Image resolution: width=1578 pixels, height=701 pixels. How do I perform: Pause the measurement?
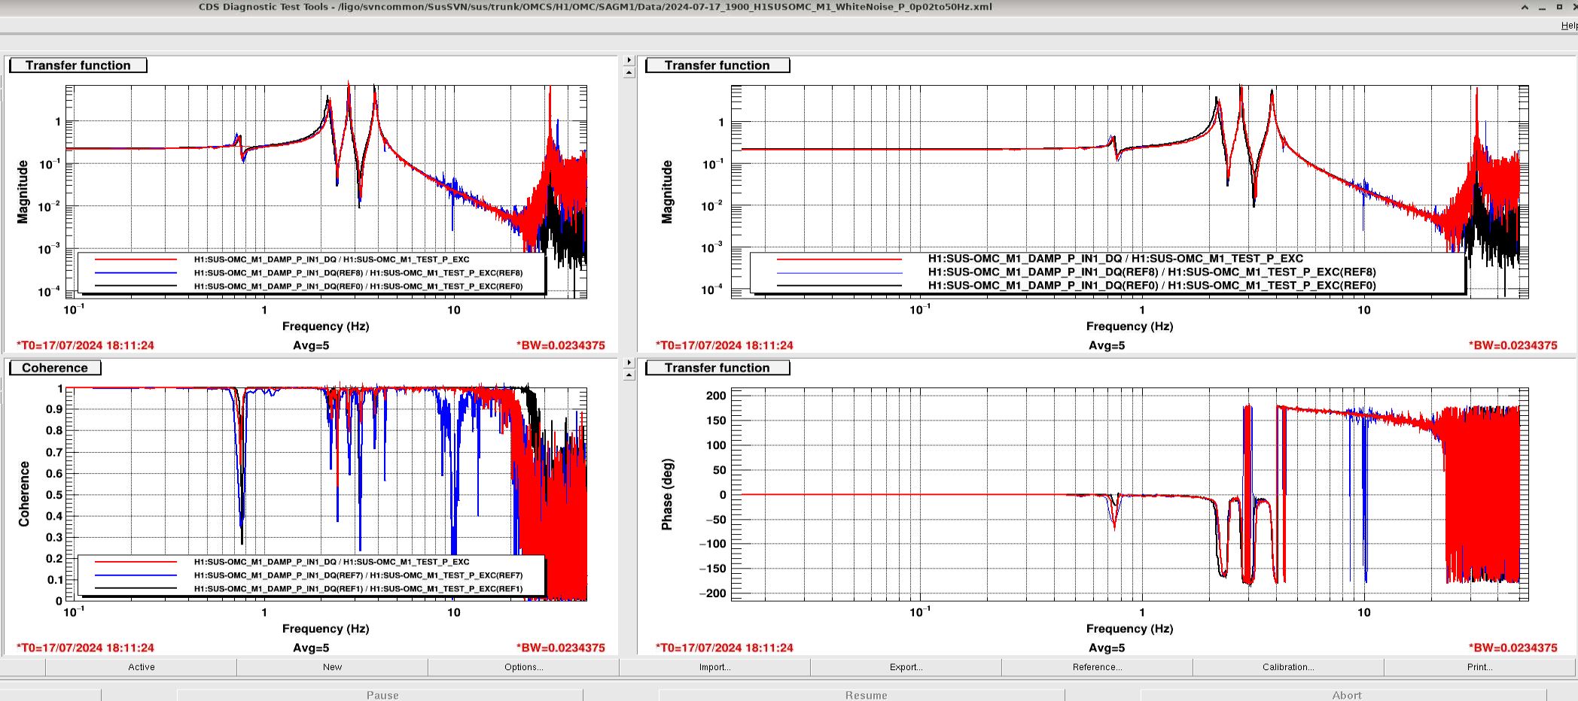(x=382, y=695)
